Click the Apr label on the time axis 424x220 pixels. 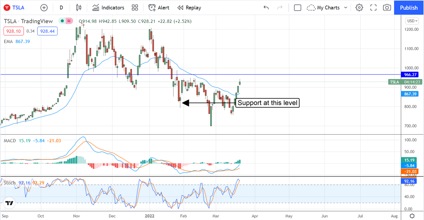pos(255,215)
